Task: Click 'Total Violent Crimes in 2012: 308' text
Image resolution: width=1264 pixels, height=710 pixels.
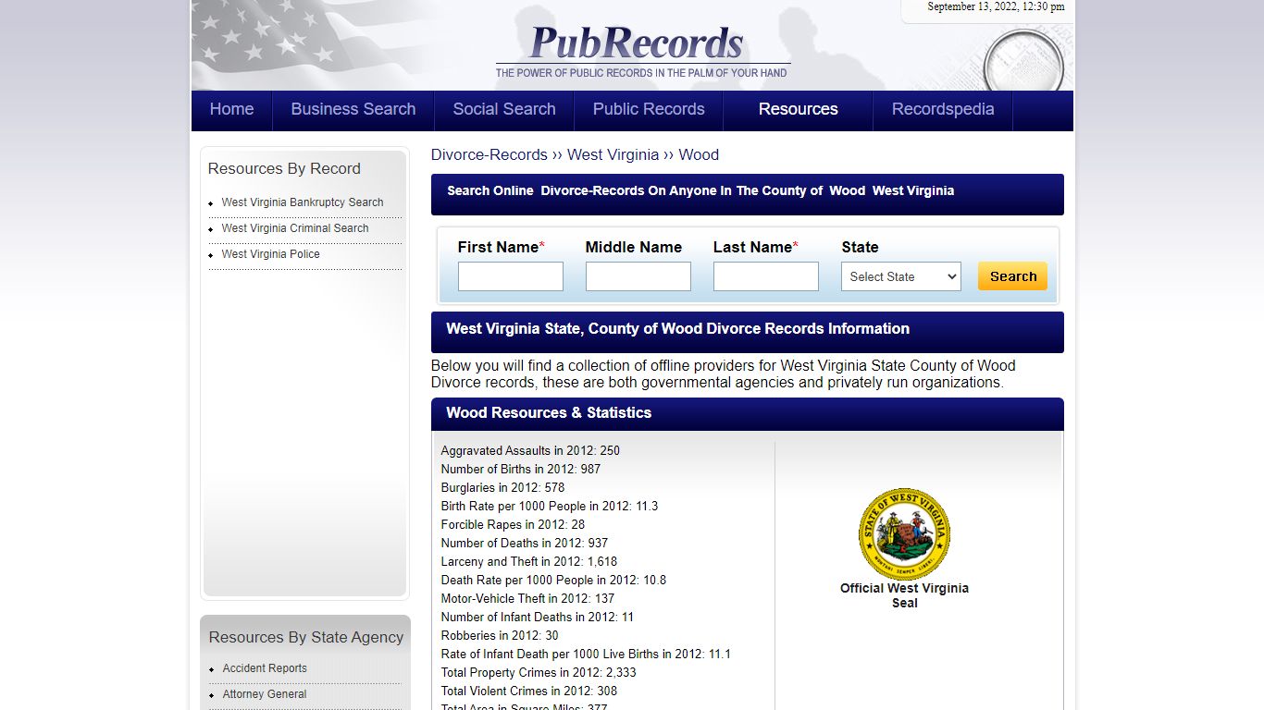Action: [x=529, y=692]
